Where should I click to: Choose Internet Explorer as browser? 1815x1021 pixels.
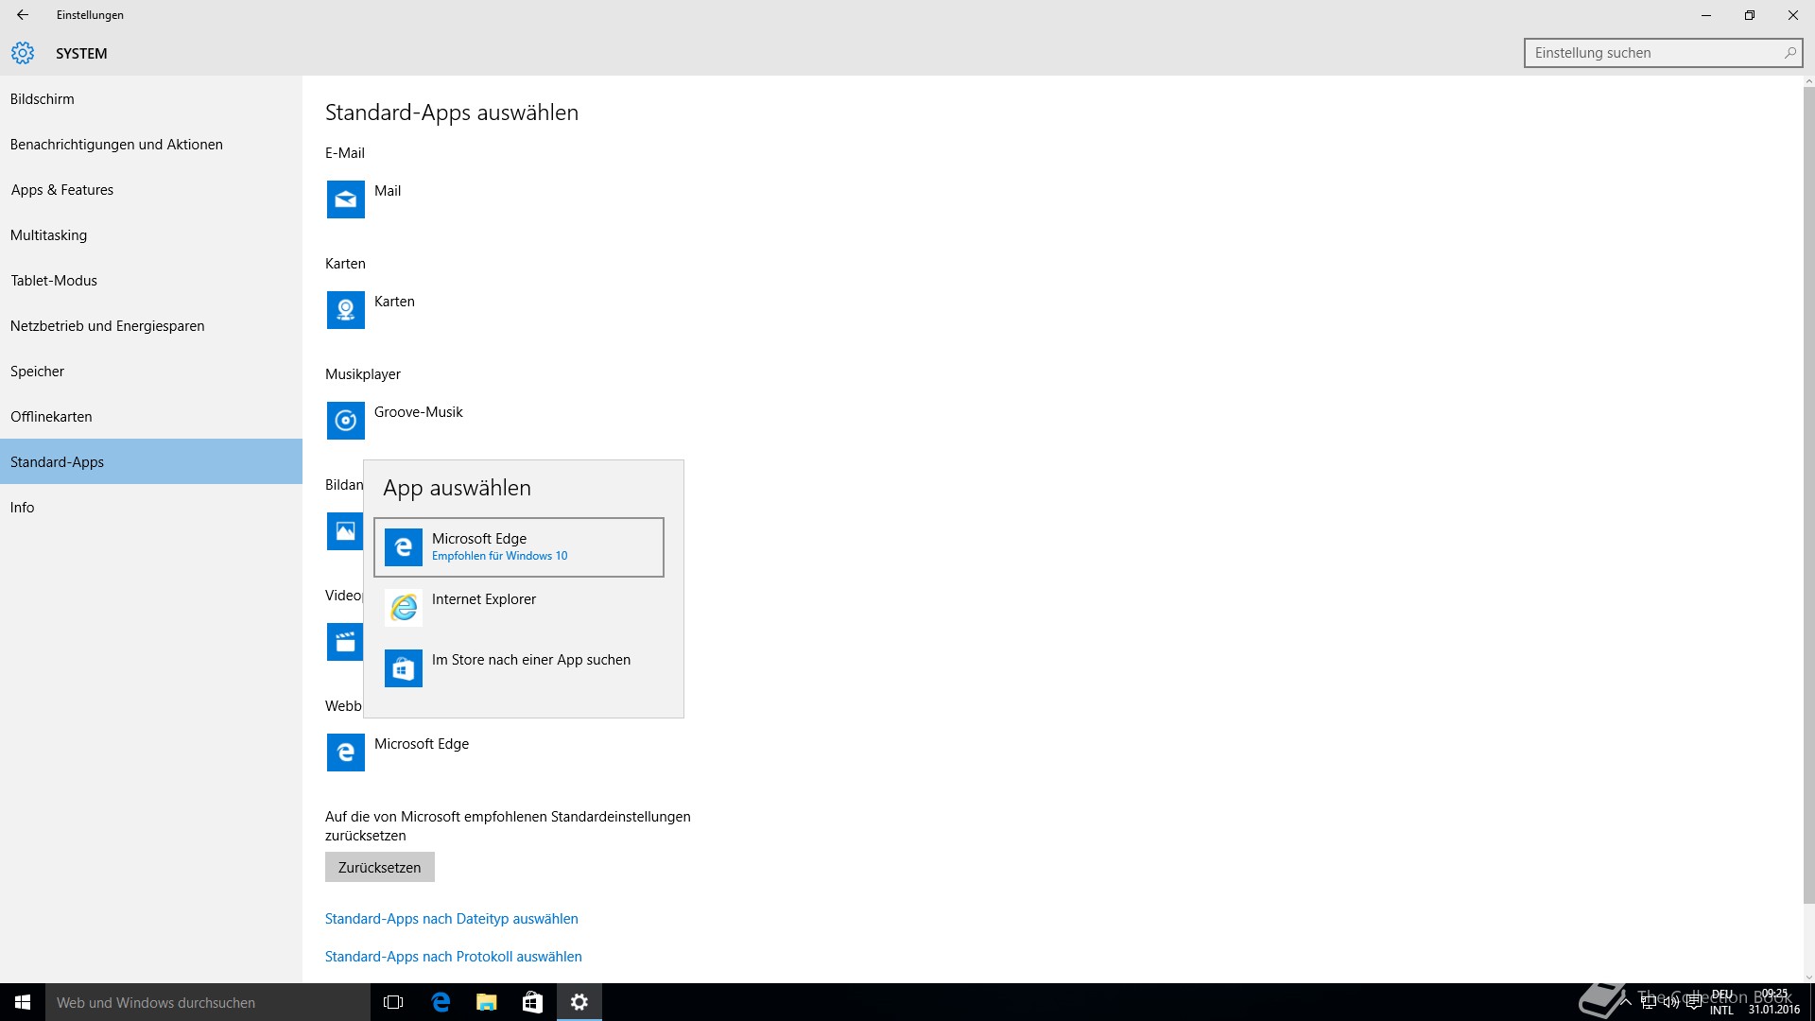(519, 608)
